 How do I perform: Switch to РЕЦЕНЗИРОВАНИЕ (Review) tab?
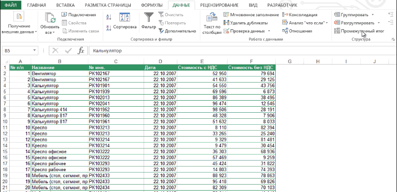coord(219,5)
